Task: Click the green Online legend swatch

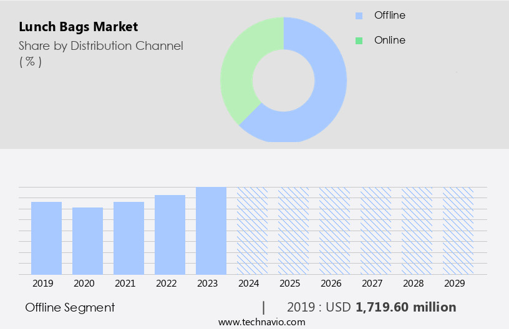Action: (359, 41)
